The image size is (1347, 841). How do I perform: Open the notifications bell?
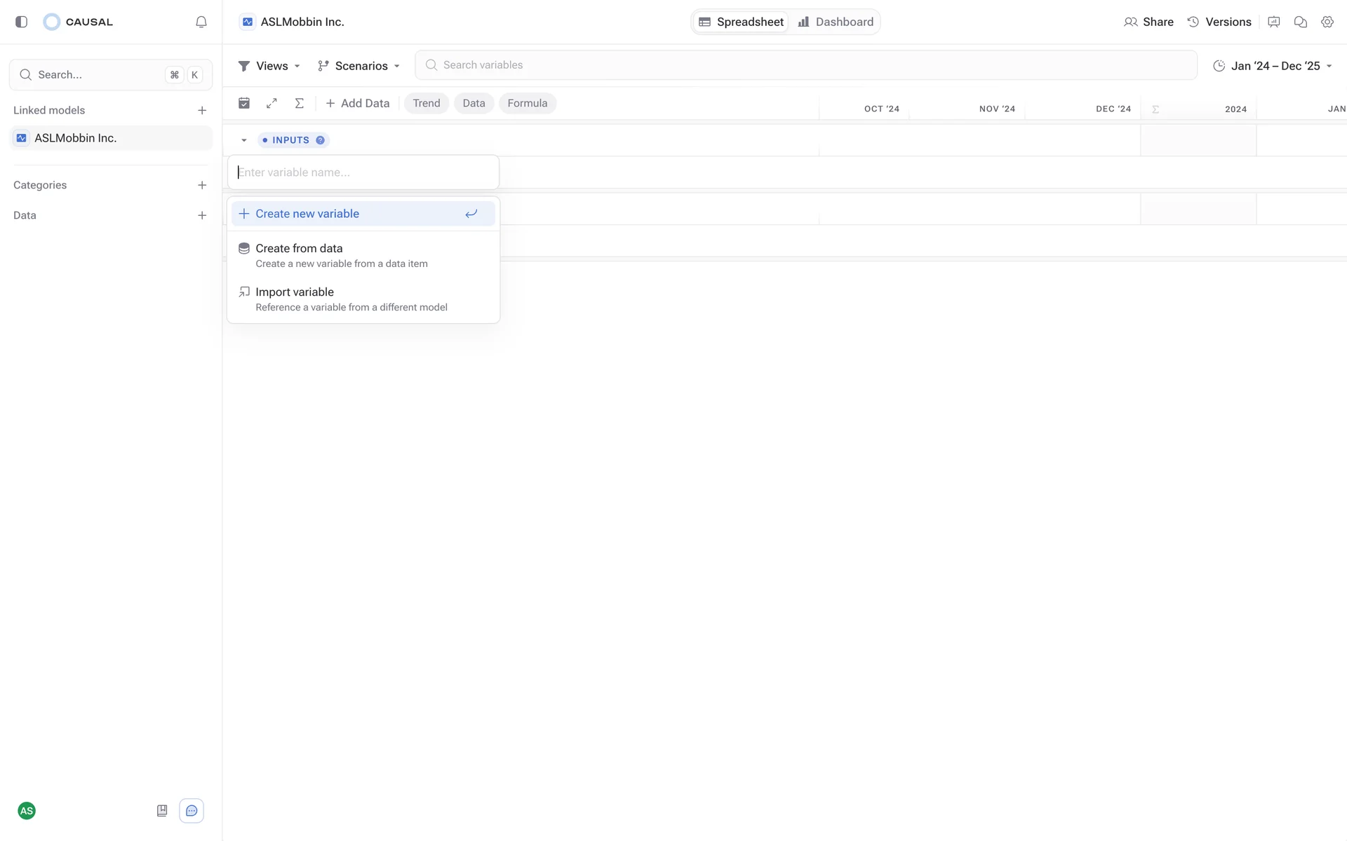201,22
